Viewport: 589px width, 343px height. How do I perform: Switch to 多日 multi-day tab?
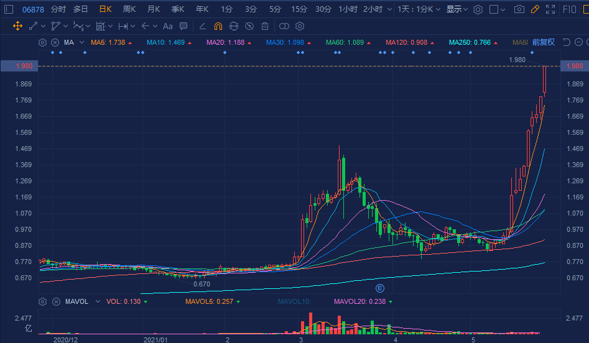81,9
